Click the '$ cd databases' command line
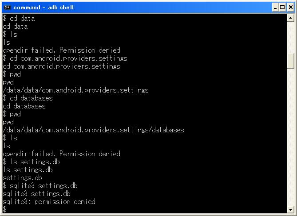 [28, 98]
